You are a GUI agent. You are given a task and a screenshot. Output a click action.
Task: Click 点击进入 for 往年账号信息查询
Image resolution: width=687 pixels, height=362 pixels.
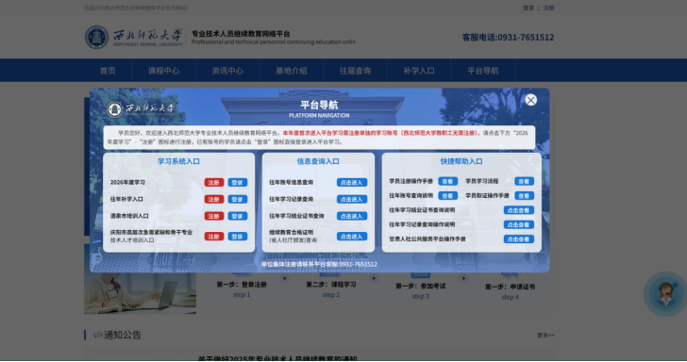tap(352, 183)
